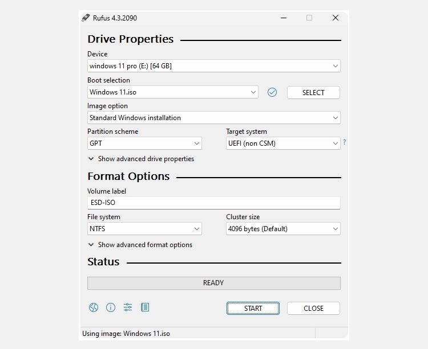
Task: Click the ISO checksum checkmark icon
Action: coord(272,92)
